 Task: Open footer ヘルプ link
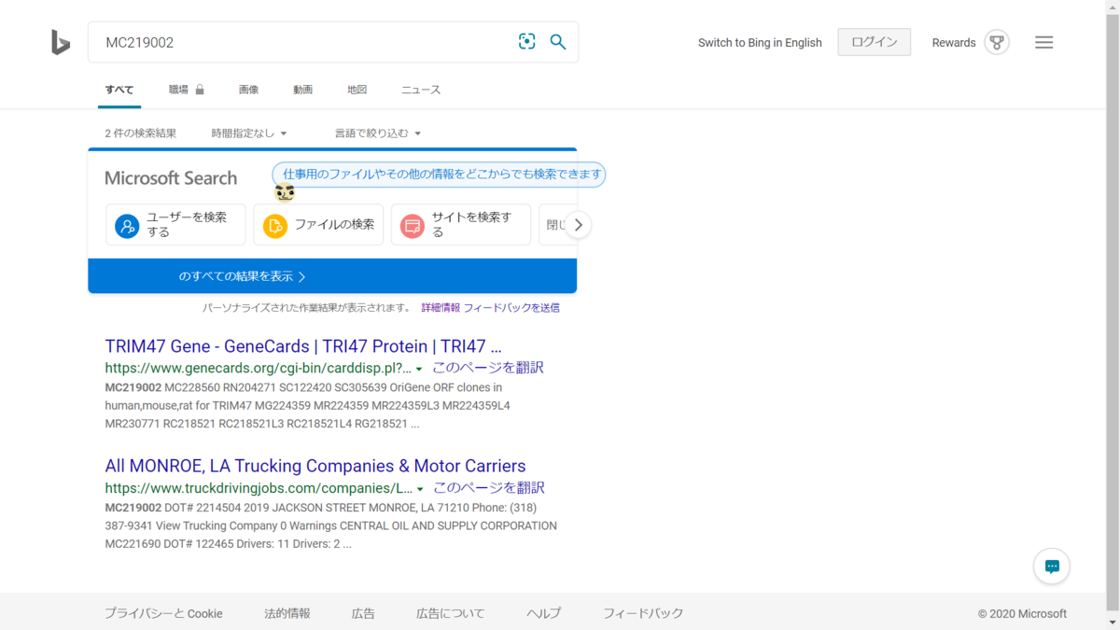pos(544,613)
